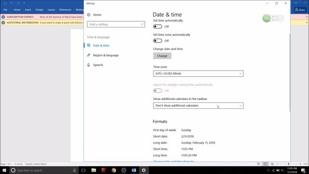The image size is (309, 174).
Task: Adjust Word zoom slider in status bar
Action: 289,164
